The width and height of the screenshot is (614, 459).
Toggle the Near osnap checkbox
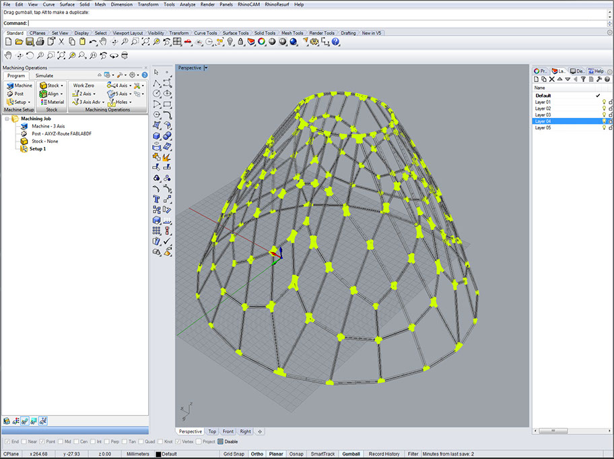pyautogui.click(x=24, y=441)
